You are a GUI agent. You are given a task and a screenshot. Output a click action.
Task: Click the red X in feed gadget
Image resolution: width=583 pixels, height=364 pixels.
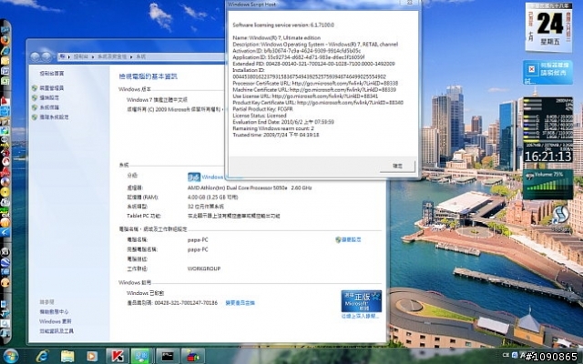tap(532, 69)
